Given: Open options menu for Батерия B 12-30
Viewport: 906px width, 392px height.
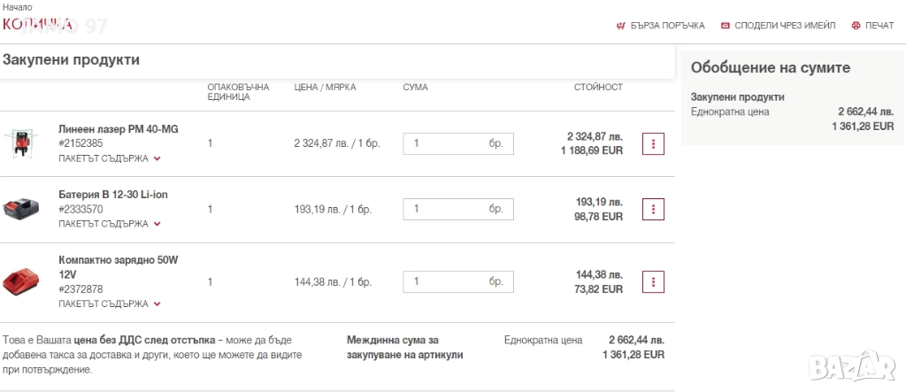Looking at the screenshot, I should [x=653, y=209].
